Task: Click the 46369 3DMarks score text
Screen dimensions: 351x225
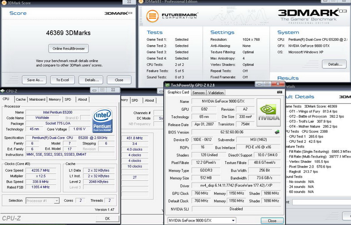Action: [x=68, y=33]
